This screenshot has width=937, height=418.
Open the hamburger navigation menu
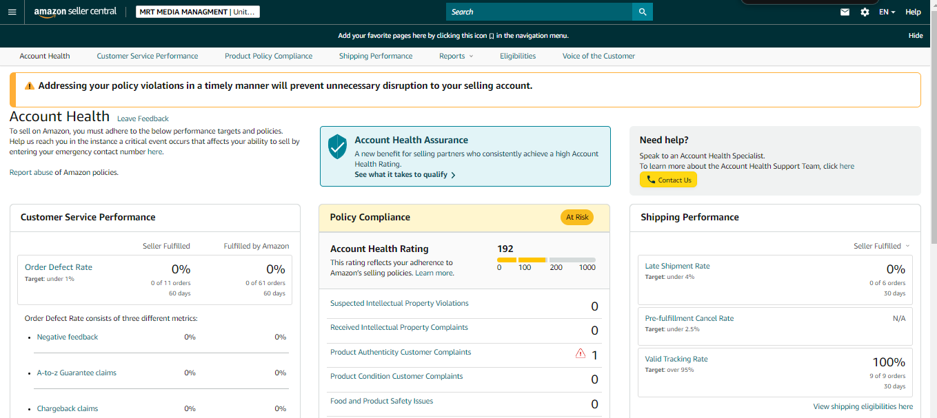point(12,12)
